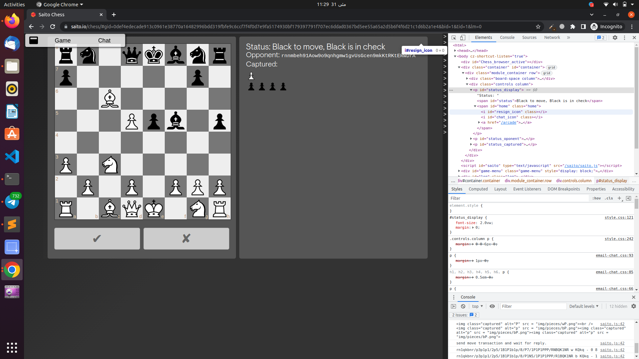Open style.css:121 source link
This screenshot has width=639, height=359.
(619, 217)
